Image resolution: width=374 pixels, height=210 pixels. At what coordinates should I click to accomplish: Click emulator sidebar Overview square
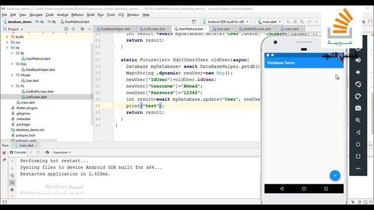pyautogui.click(x=358, y=156)
